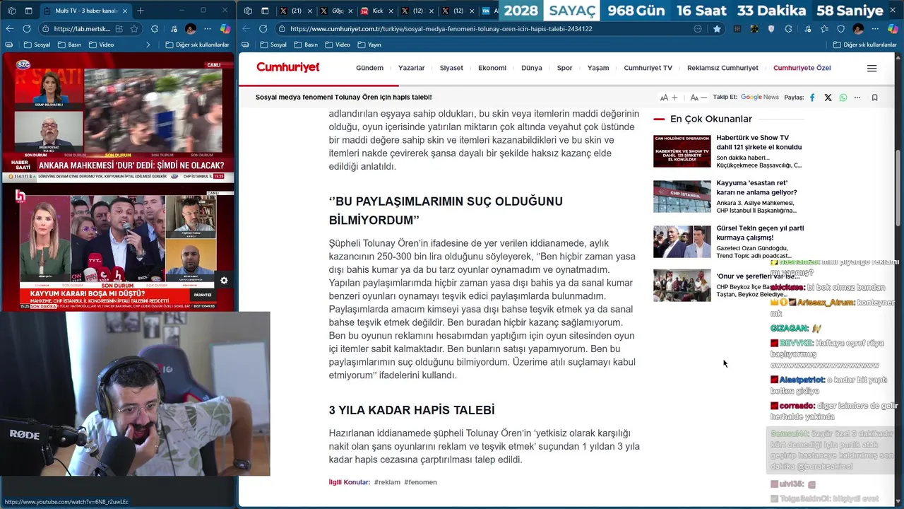Open Favorites hub in right window toolbar

[x=823, y=29]
